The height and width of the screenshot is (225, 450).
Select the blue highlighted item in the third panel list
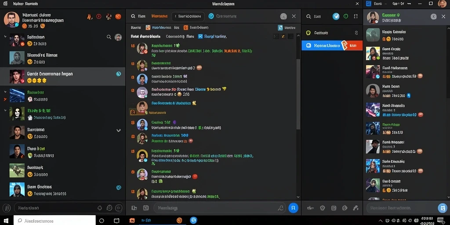tap(332, 45)
